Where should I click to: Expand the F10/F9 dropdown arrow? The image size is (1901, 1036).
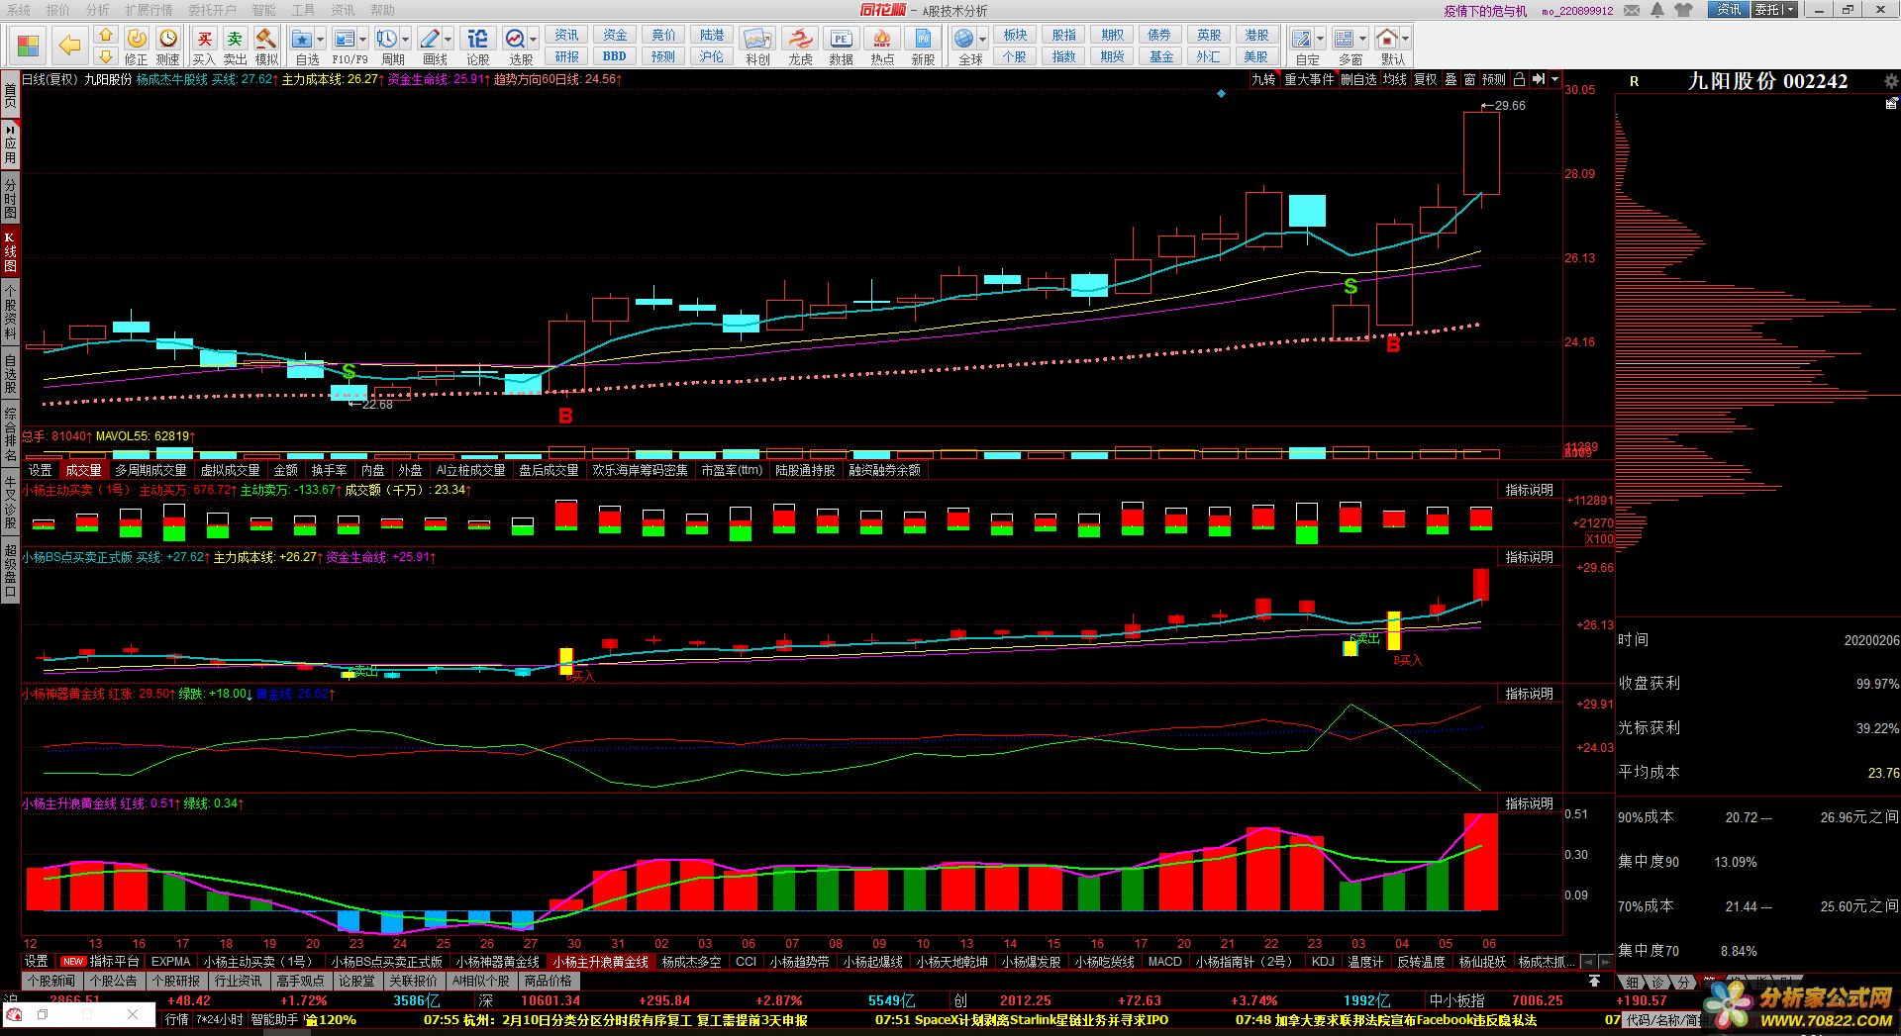click(x=362, y=40)
